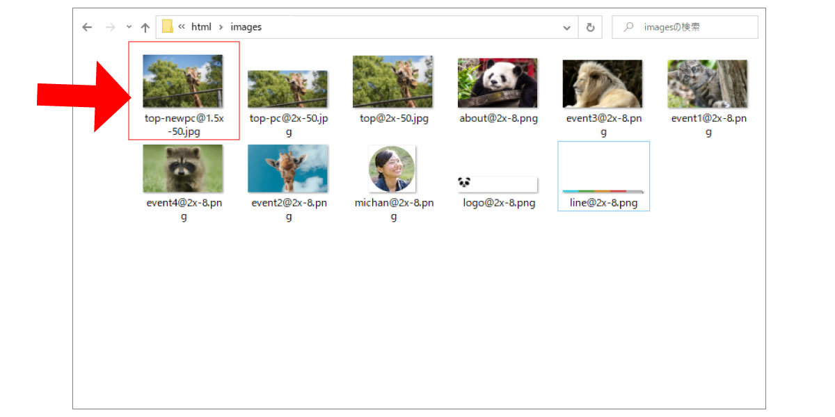Screen dimensions: 835x417
Task: Click the file name event3@2x-8.png
Action: pyautogui.click(x=604, y=124)
